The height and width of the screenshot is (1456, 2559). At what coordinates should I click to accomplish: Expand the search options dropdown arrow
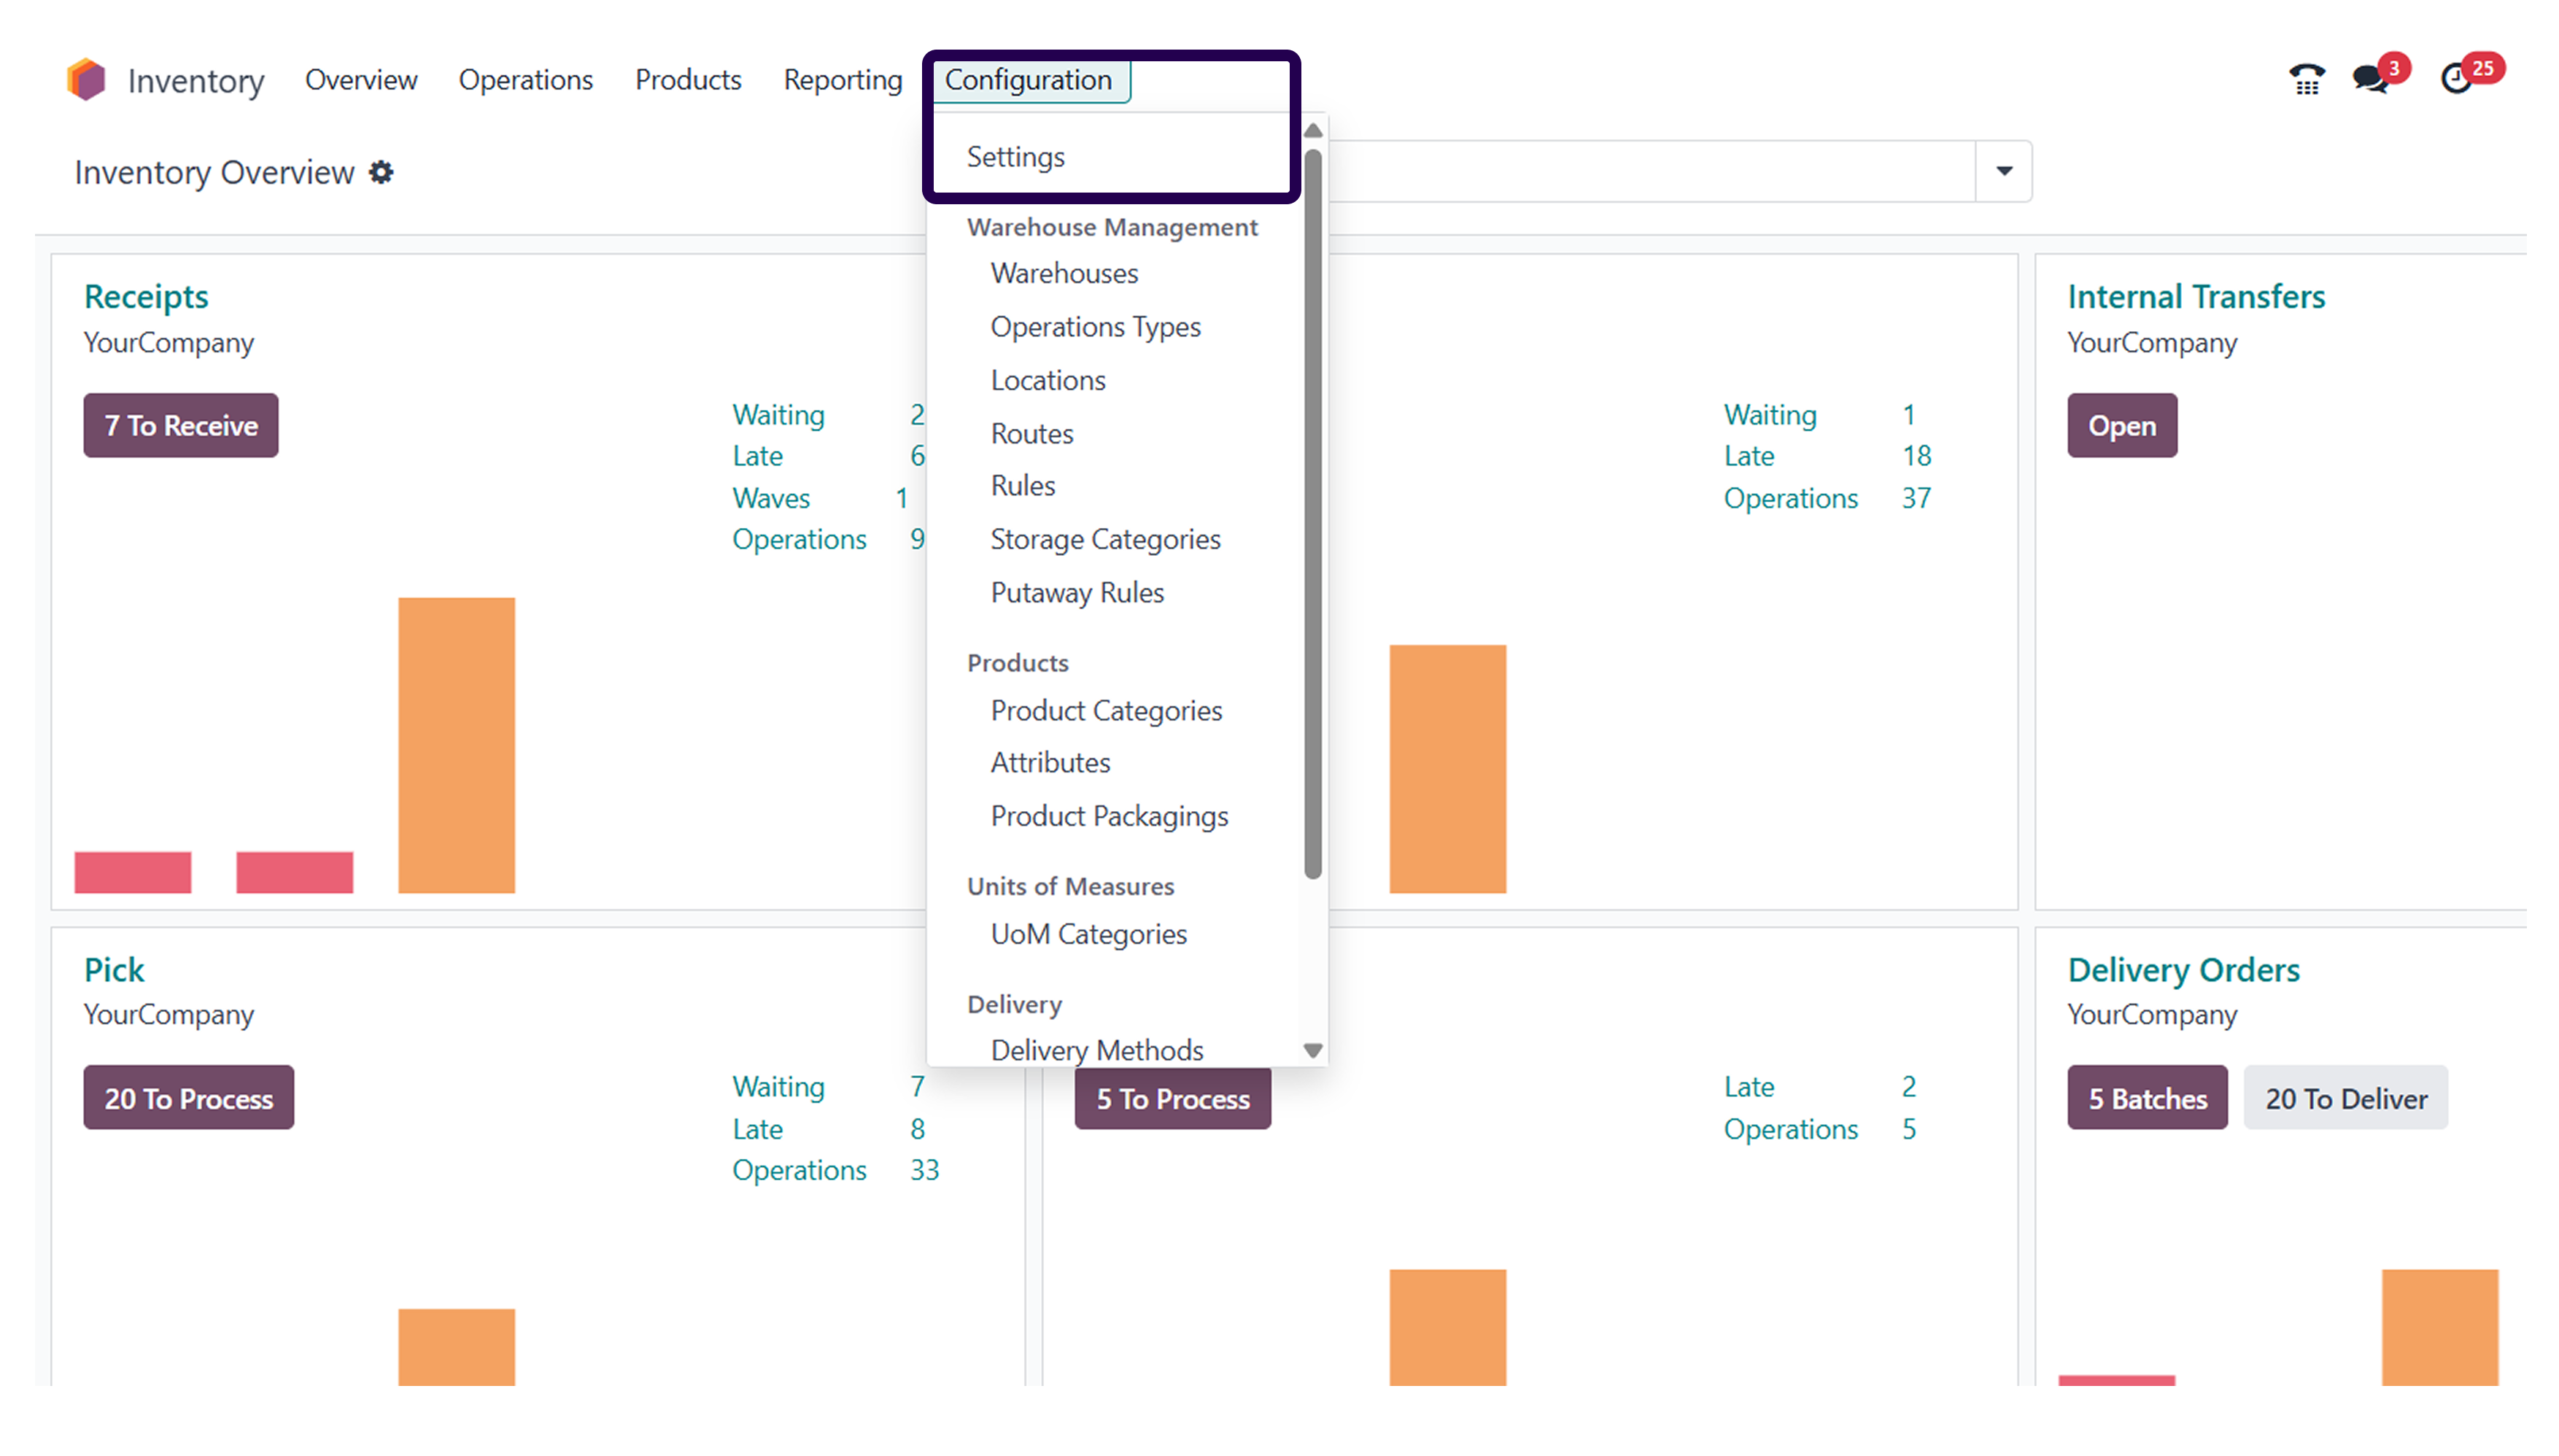pos(2004,171)
